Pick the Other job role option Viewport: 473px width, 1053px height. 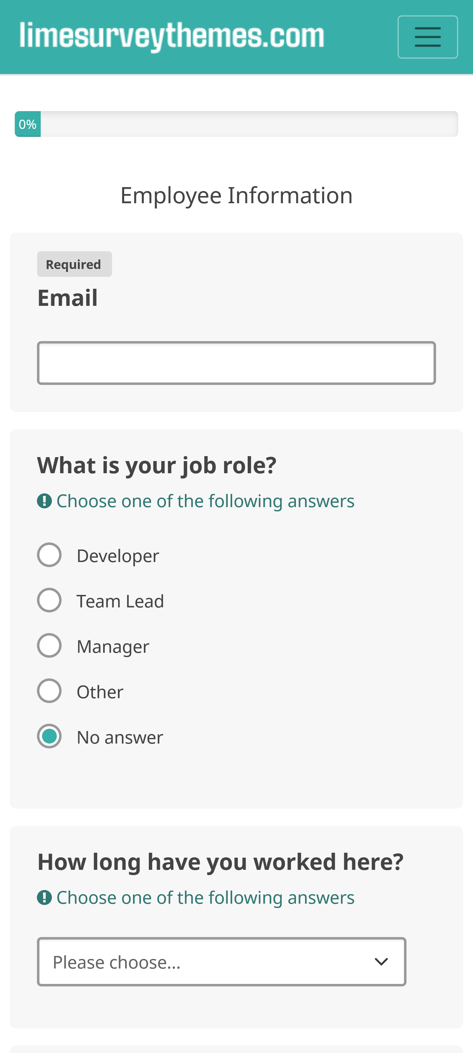49,691
